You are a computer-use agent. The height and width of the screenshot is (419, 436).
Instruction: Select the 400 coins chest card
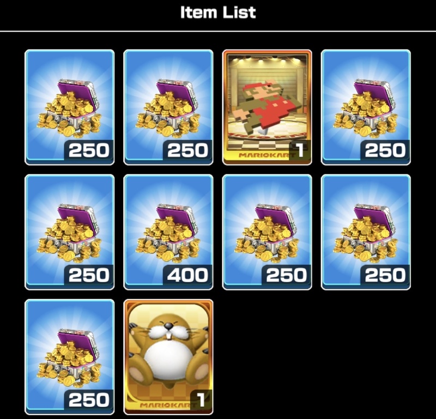[x=168, y=232]
